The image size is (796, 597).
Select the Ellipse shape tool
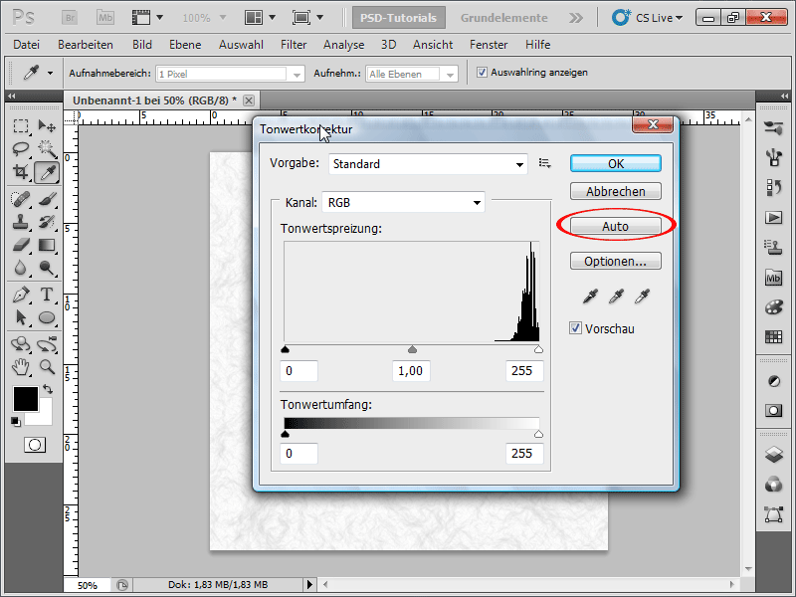click(x=47, y=317)
